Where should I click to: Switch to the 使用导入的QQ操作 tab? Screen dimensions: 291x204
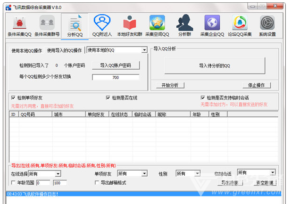coord(64,50)
